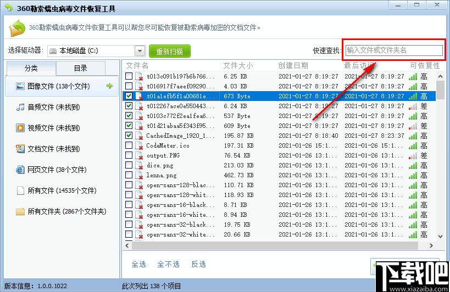450x292 pixels.
Task: Click the vertical scrollbar down arrow
Action: [x=440, y=237]
